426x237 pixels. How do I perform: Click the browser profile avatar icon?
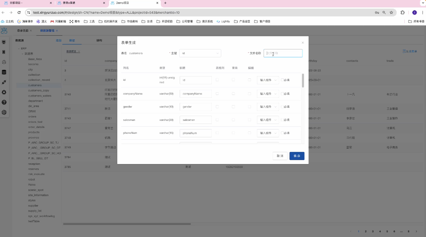[414, 13]
